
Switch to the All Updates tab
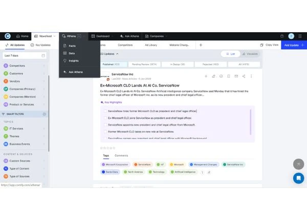pos(15,45)
